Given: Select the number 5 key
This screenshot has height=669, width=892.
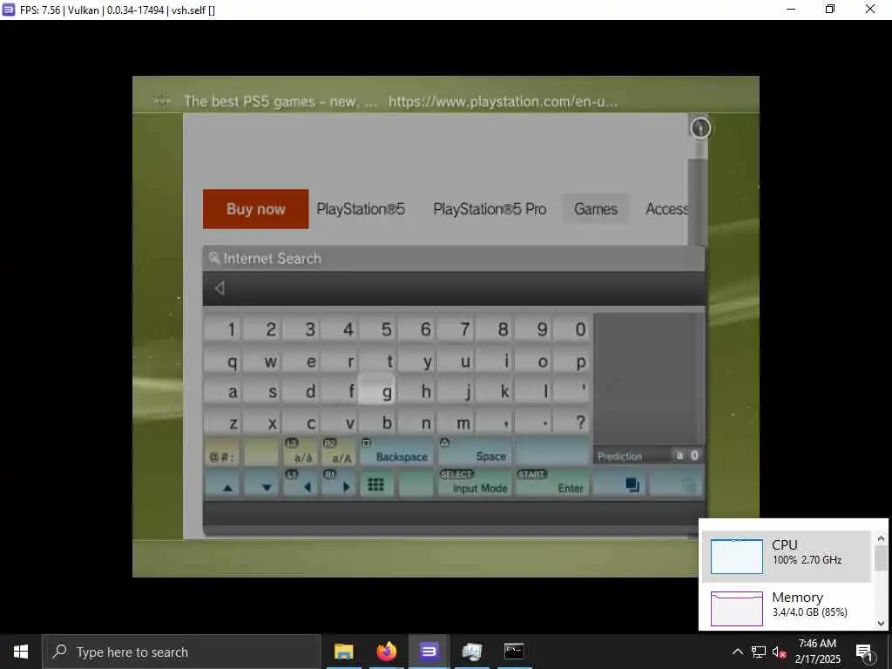Looking at the screenshot, I should pos(376,328).
